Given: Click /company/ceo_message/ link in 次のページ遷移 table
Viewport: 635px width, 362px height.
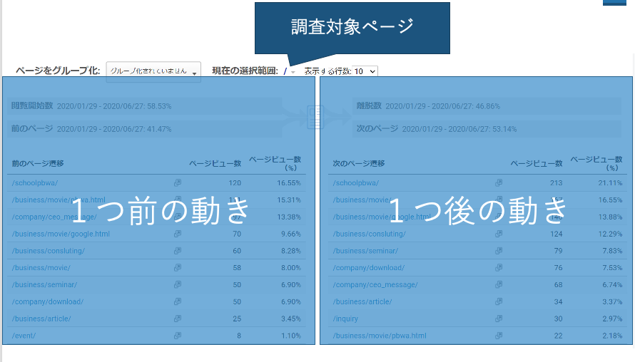Looking at the screenshot, I should pyautogui.click(x=375, y=285).
